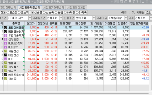Click the screen layout icon in title bar
The height and width of the screenshot is (95, 152).
121,2
